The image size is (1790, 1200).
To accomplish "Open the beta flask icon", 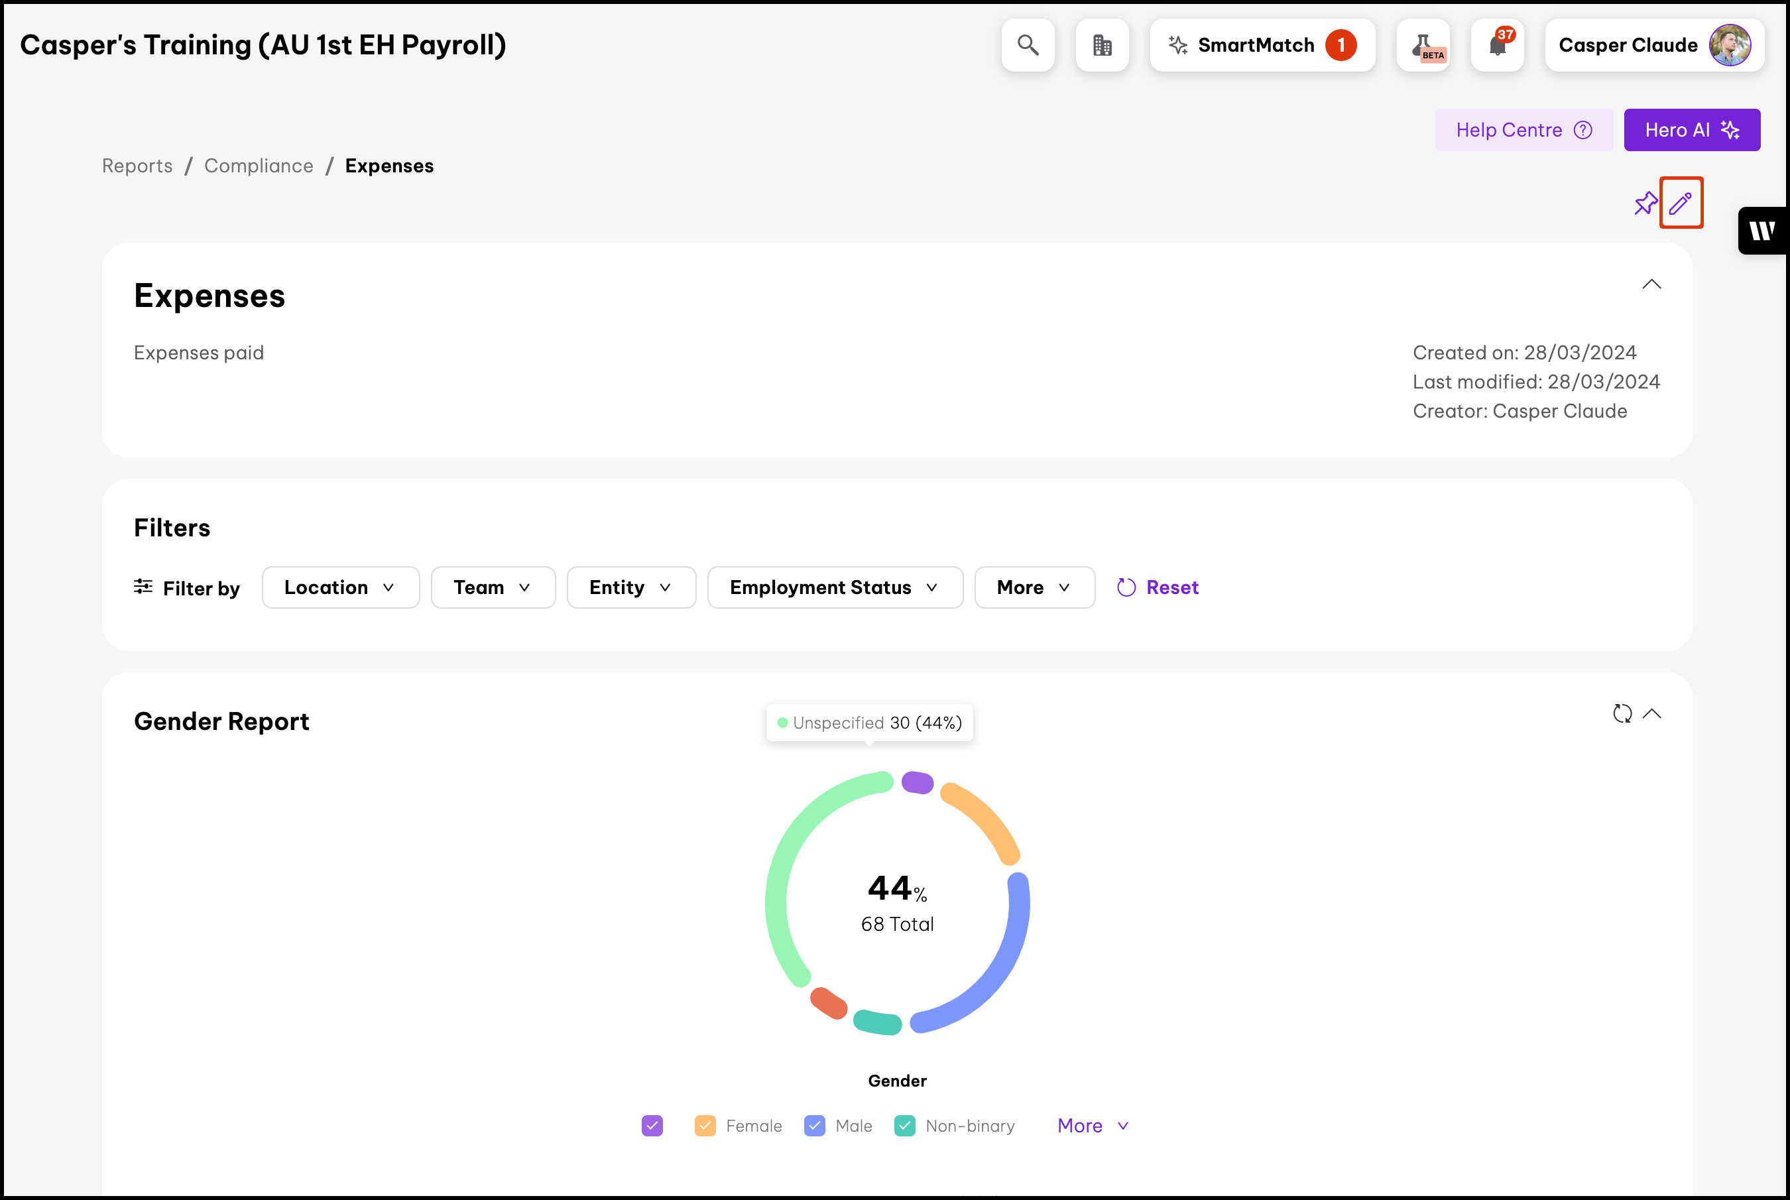I will 1423,45.
